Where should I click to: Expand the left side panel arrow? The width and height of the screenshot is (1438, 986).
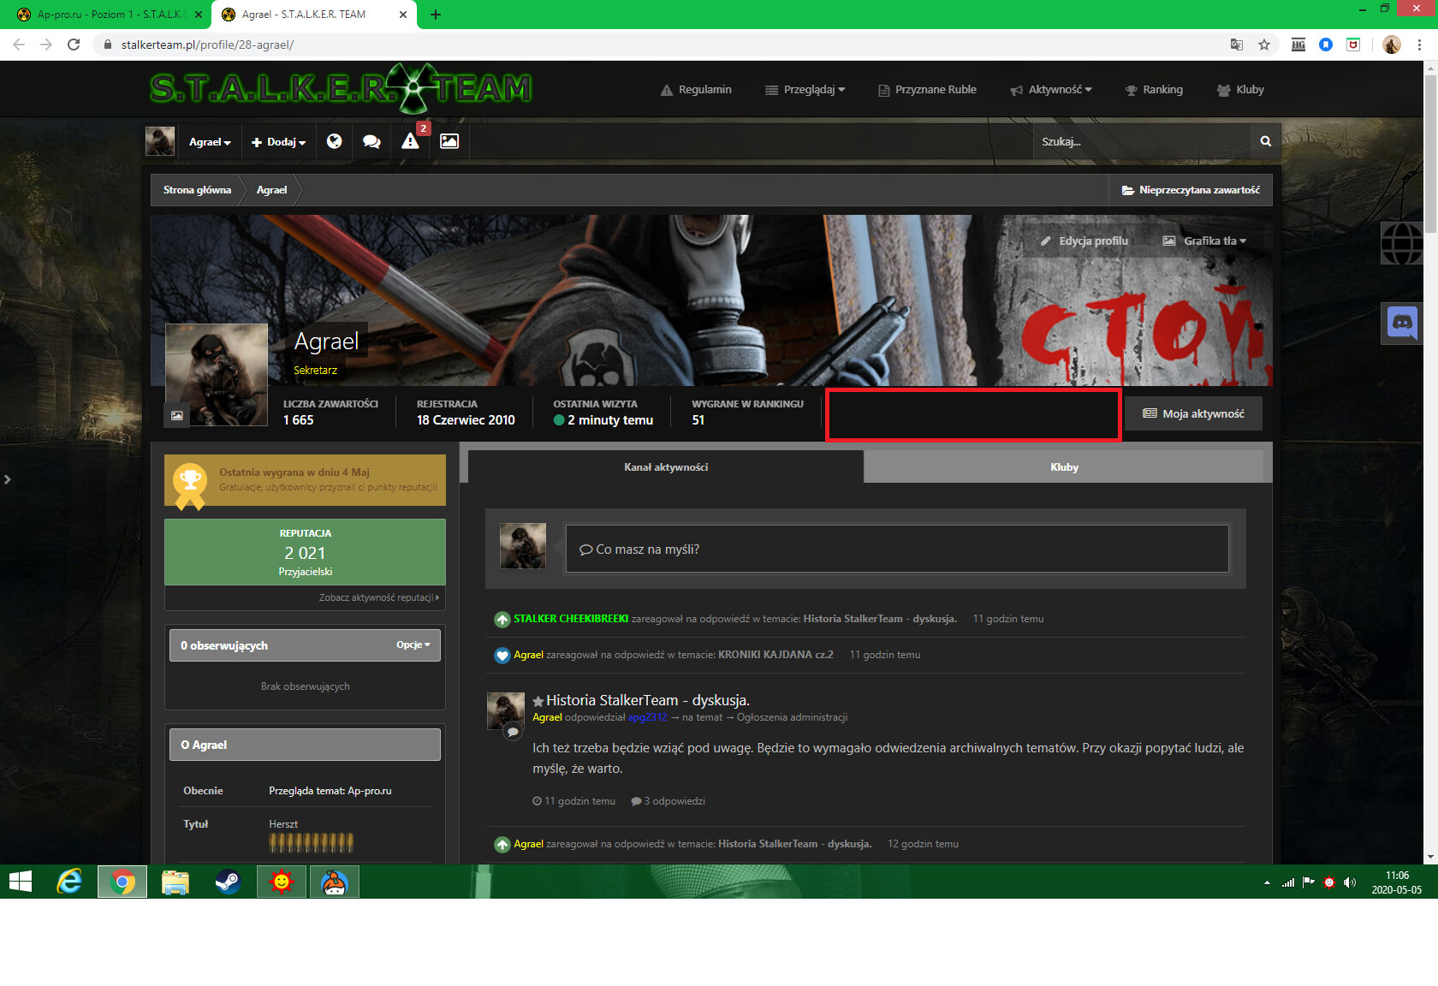7,479
